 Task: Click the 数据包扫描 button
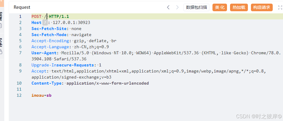click(196, 7)
